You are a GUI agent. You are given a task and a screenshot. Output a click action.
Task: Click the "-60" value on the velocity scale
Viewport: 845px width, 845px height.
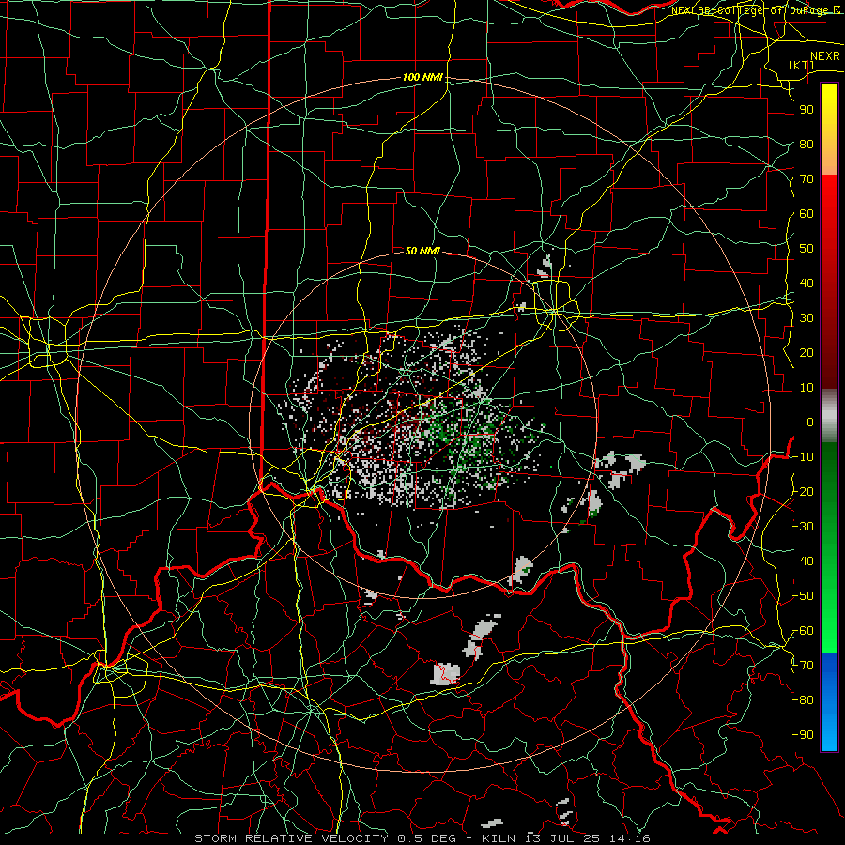(803, 631)
